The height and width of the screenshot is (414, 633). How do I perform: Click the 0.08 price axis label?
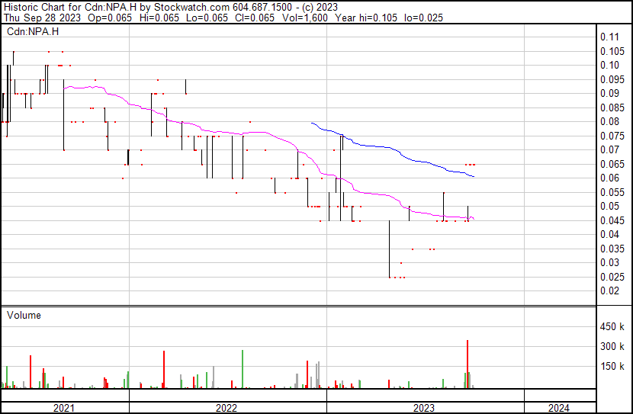click(609, 122)
